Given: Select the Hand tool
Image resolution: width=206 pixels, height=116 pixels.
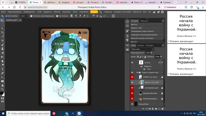Looking at the screenshot, I should [3, 85].
